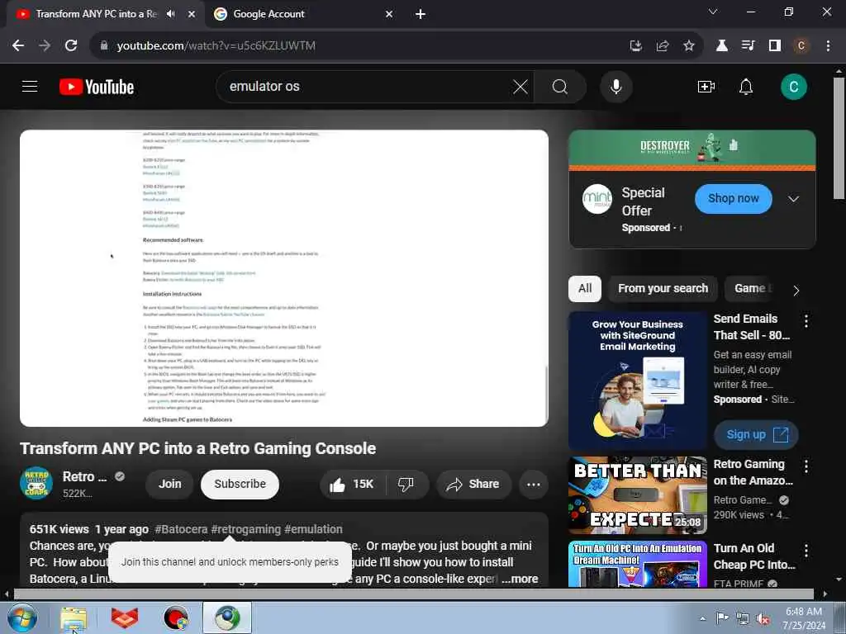Open Create video icon
Image resolution: width=846 pixels, height=634 pixels.
(x=706, y=87)
